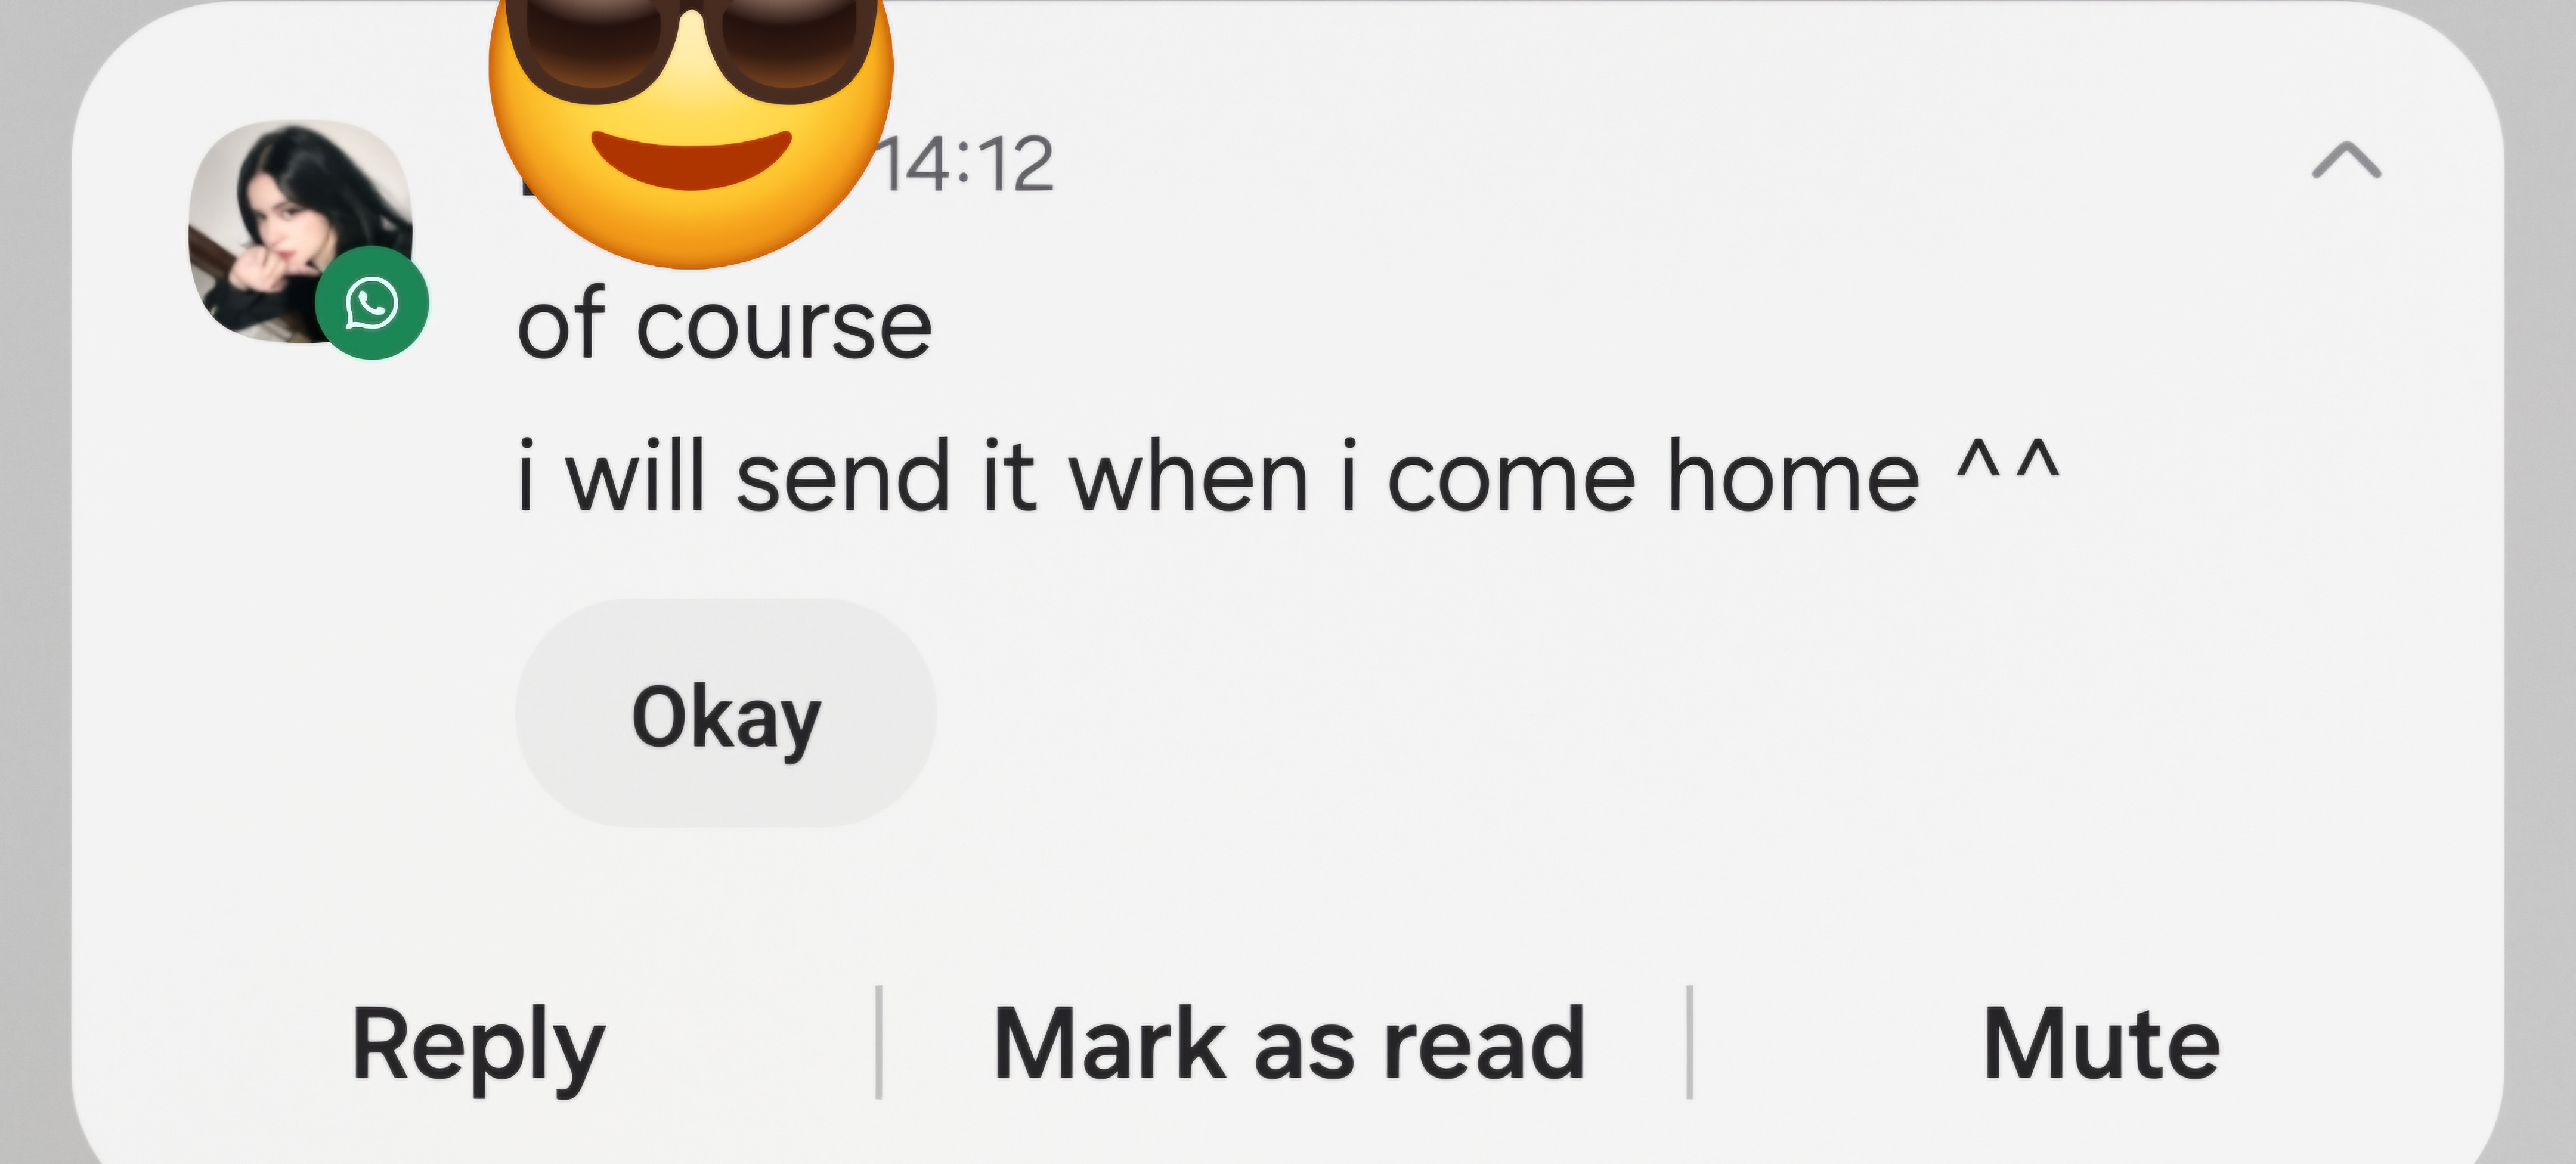Collapse the notification with the chevron arrow
Viewport: 2576px width, 1164px height.
2346,161
